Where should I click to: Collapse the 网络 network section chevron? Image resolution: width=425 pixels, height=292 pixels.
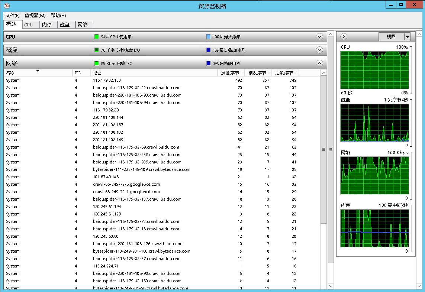pyautogui.click(x=319, y=64)
